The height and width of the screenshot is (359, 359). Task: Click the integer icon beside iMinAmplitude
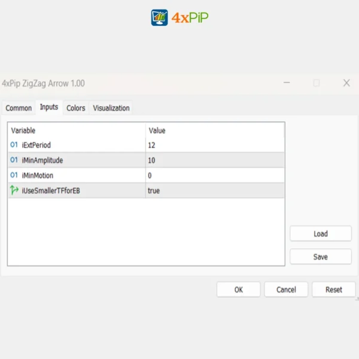point(14,160)
